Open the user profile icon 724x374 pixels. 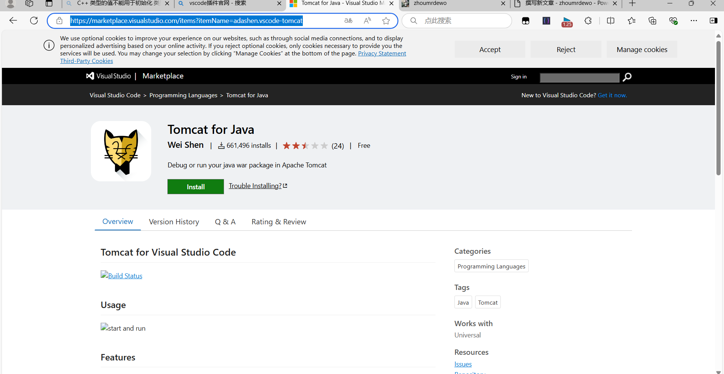click(x=11, y=4)
